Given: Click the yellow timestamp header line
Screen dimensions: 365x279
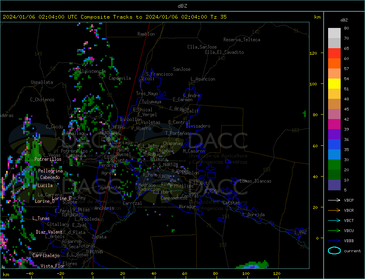Looking at the screenshot, I should [x=114, y=17].
